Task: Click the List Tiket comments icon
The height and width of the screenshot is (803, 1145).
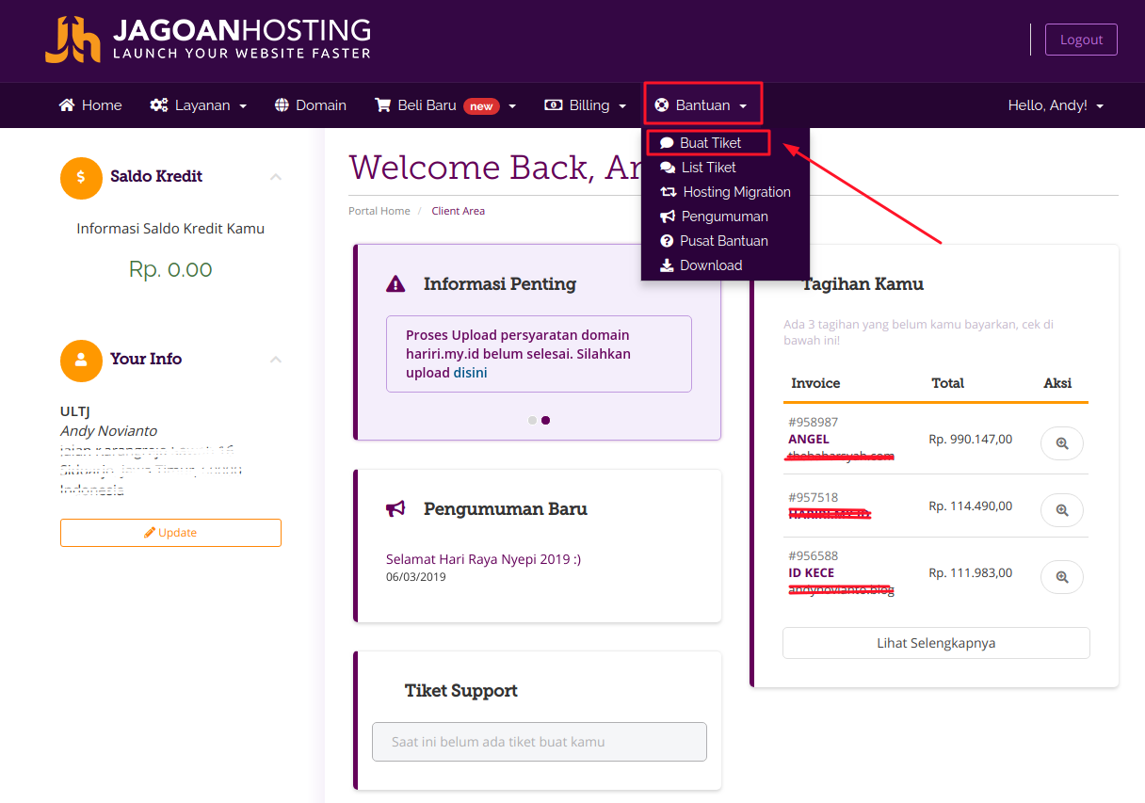Action: pyautogui.click(x=668, y=168)
